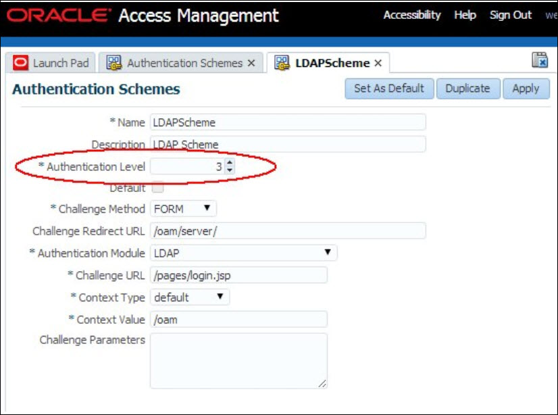Click the Authentication Module label text

coord(91,253)
